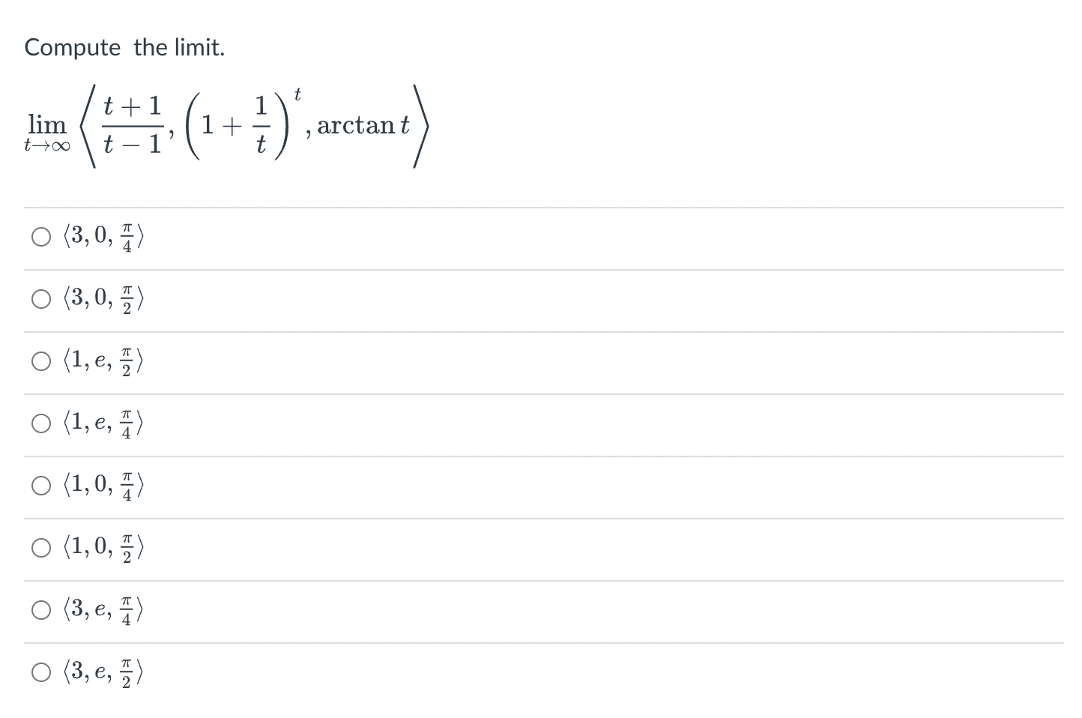The width and height of the screenshot is (1082, 718).
Task: Select the radio button for ⟨1, 0, π/4⟩
Action: click(41, 485)
